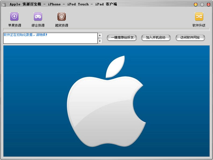
Task: Click the 软件升级 shuffle icon
Action: pos(199,17)
